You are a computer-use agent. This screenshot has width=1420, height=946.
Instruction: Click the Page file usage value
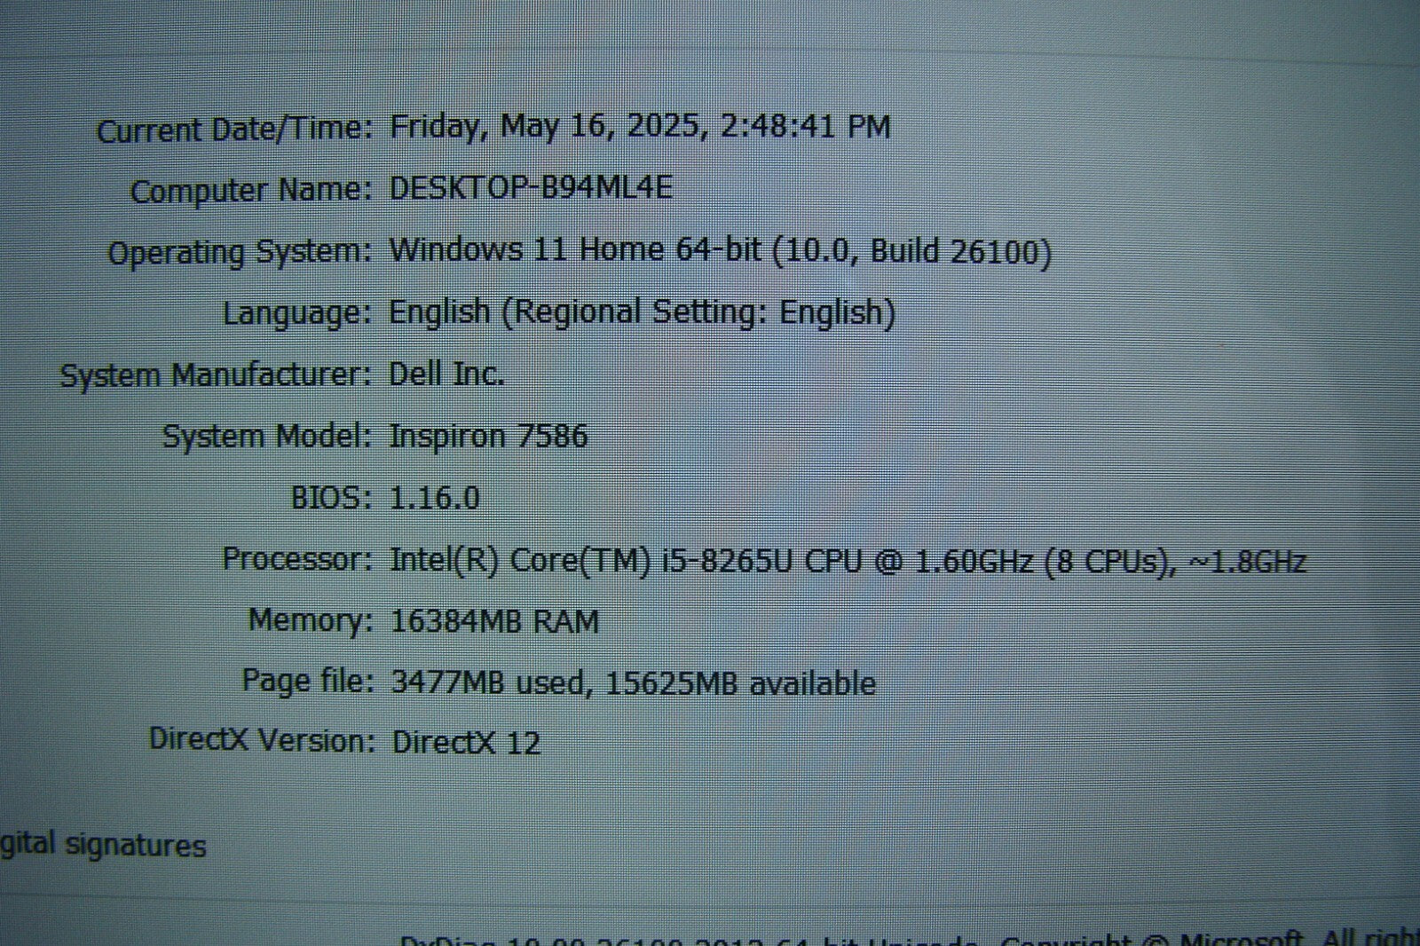tap(633, 682)
